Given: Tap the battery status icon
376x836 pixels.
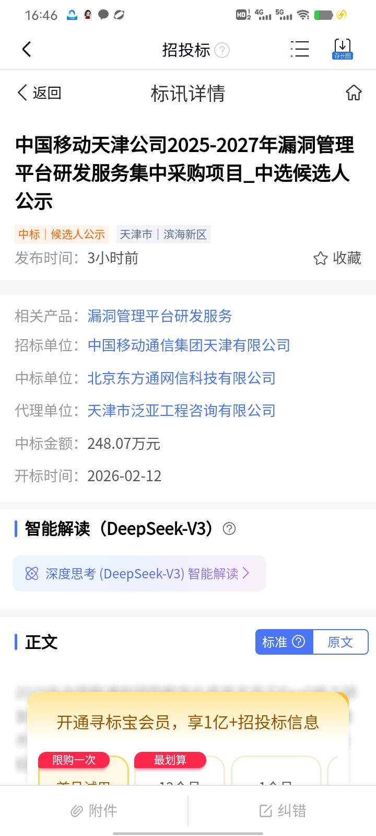Looking at the screenshot, I should click(x=323, y=15).
